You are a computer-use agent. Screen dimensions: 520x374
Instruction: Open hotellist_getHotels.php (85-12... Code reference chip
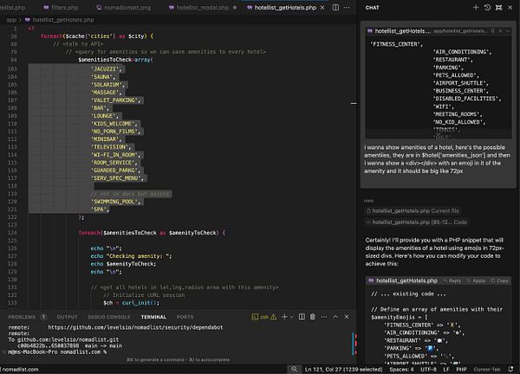[x=417, y=222]
